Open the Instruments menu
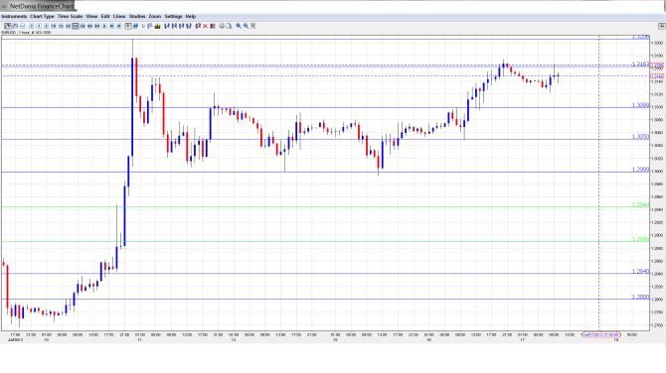 coord(14,17)
